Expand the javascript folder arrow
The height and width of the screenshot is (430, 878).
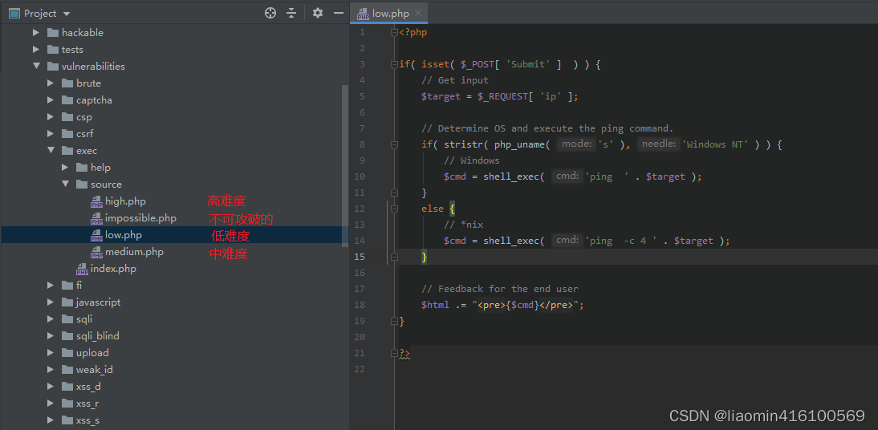(x=51, y=302)
